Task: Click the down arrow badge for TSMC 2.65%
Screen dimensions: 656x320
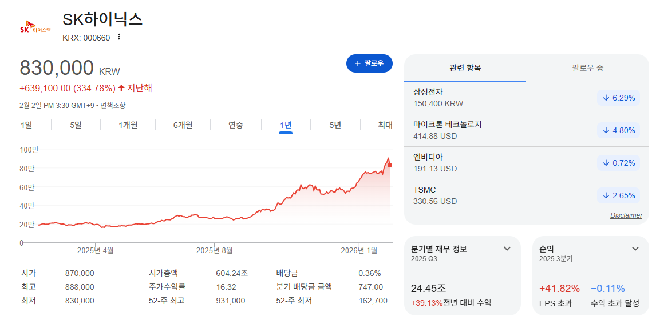Action: click(x=618, y=195)
